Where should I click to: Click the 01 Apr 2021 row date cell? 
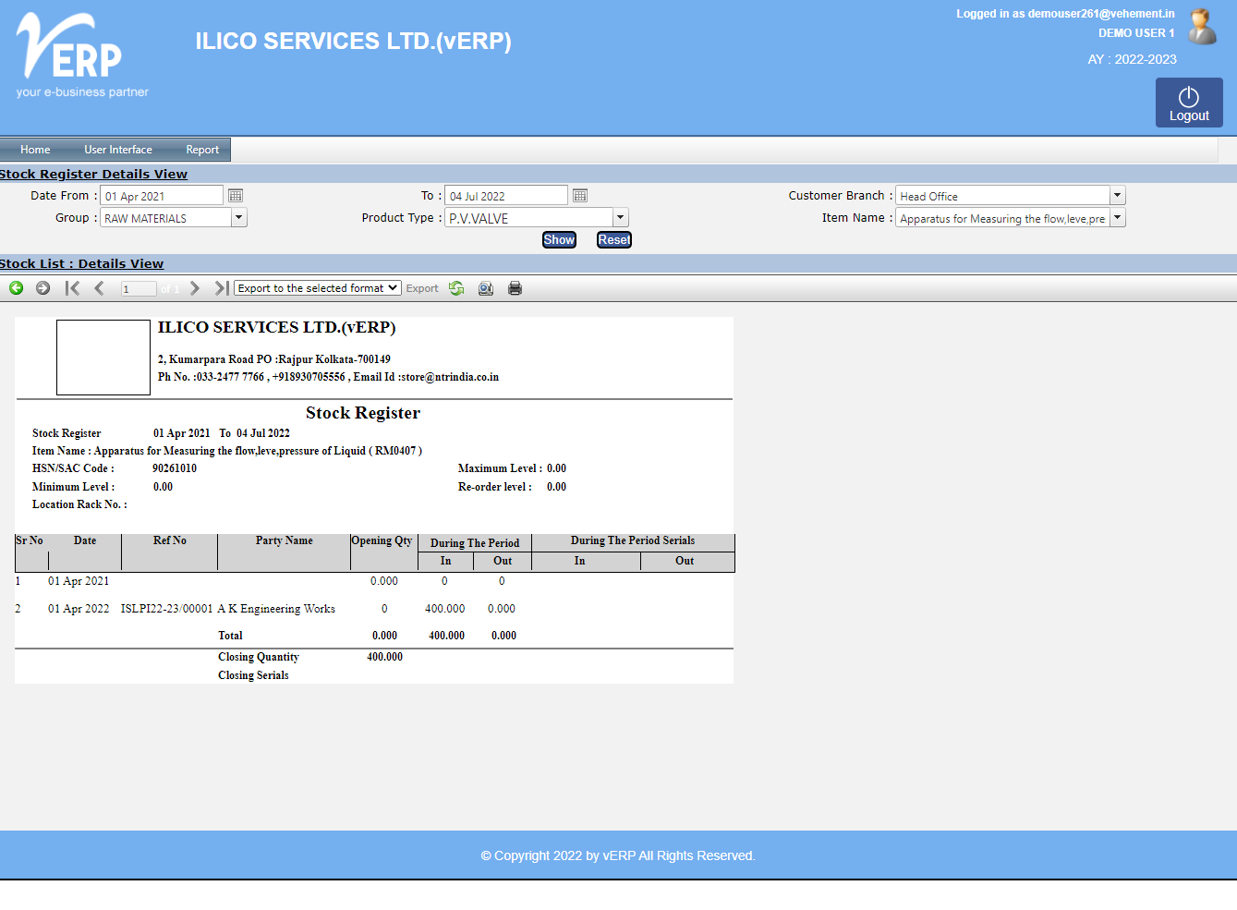click(79, 581)
